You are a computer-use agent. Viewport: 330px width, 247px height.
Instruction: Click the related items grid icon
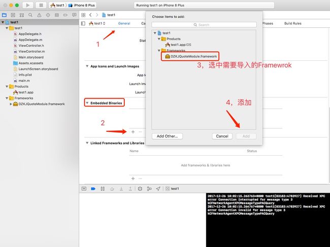point(83,15)
